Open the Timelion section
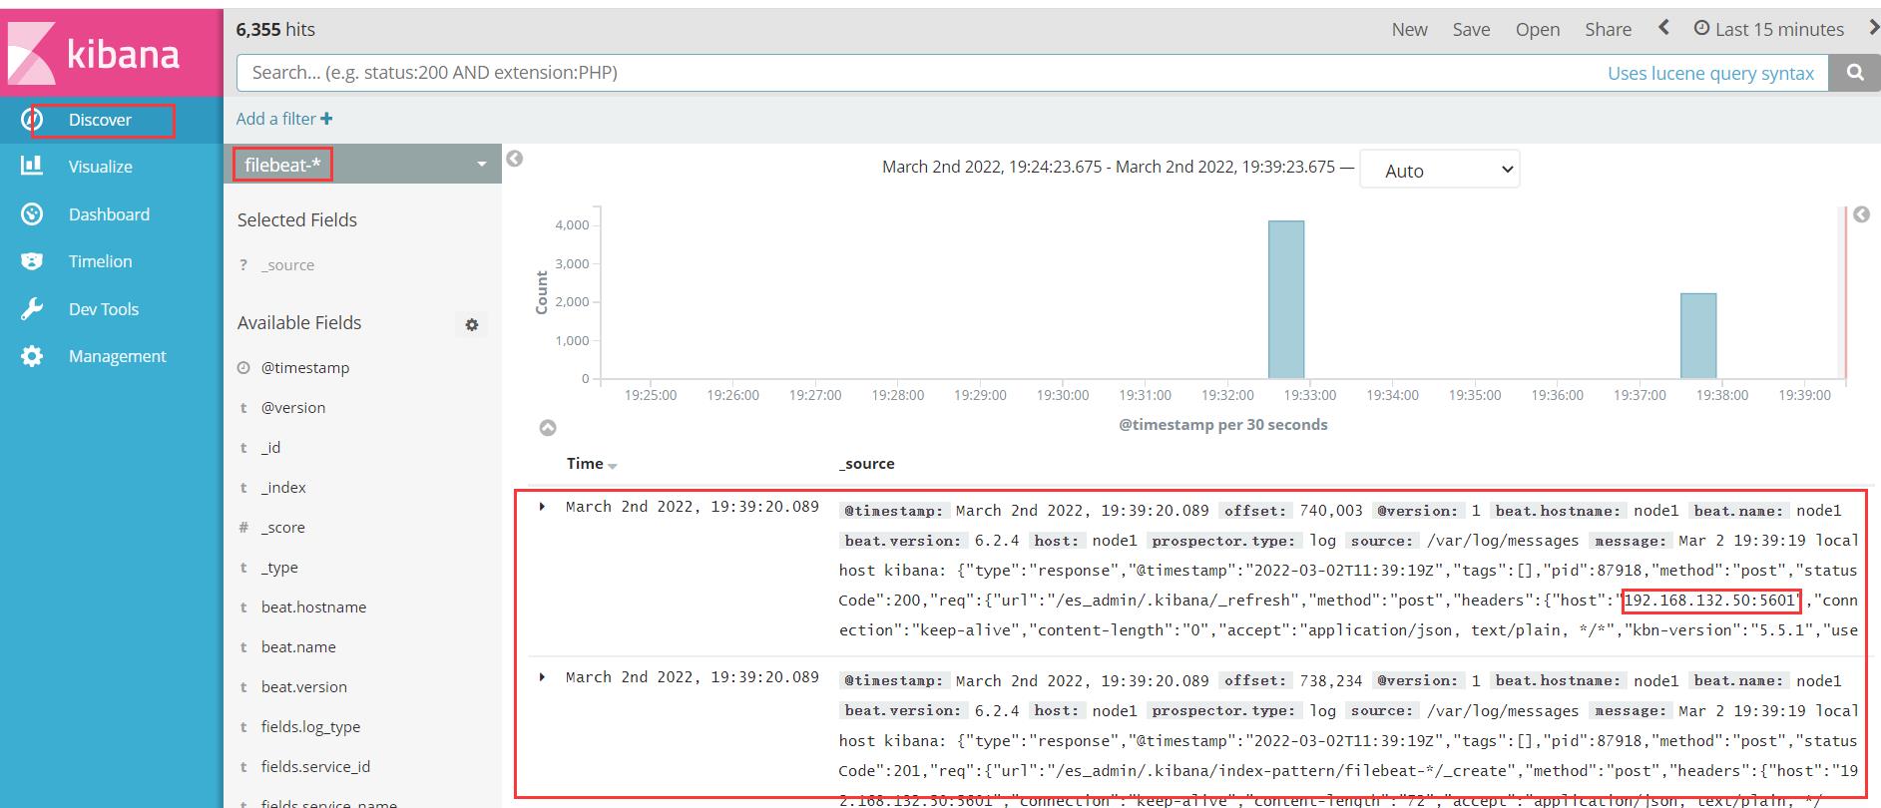This screenshot has height=808, width=1881. 100,261
